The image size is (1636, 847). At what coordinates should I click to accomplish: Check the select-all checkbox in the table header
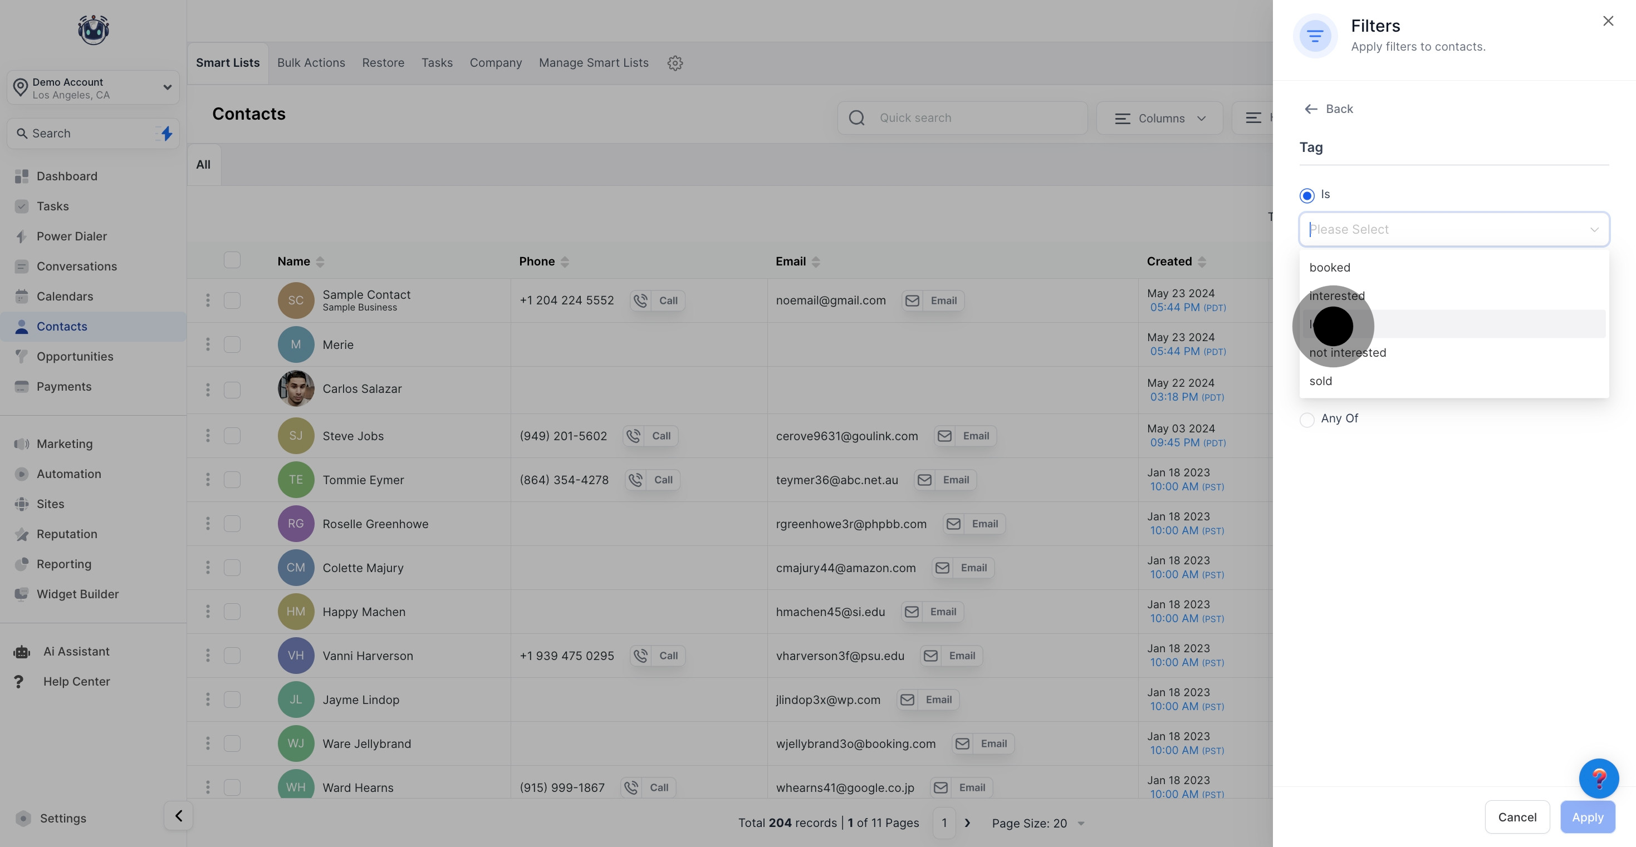click(232, 260)
